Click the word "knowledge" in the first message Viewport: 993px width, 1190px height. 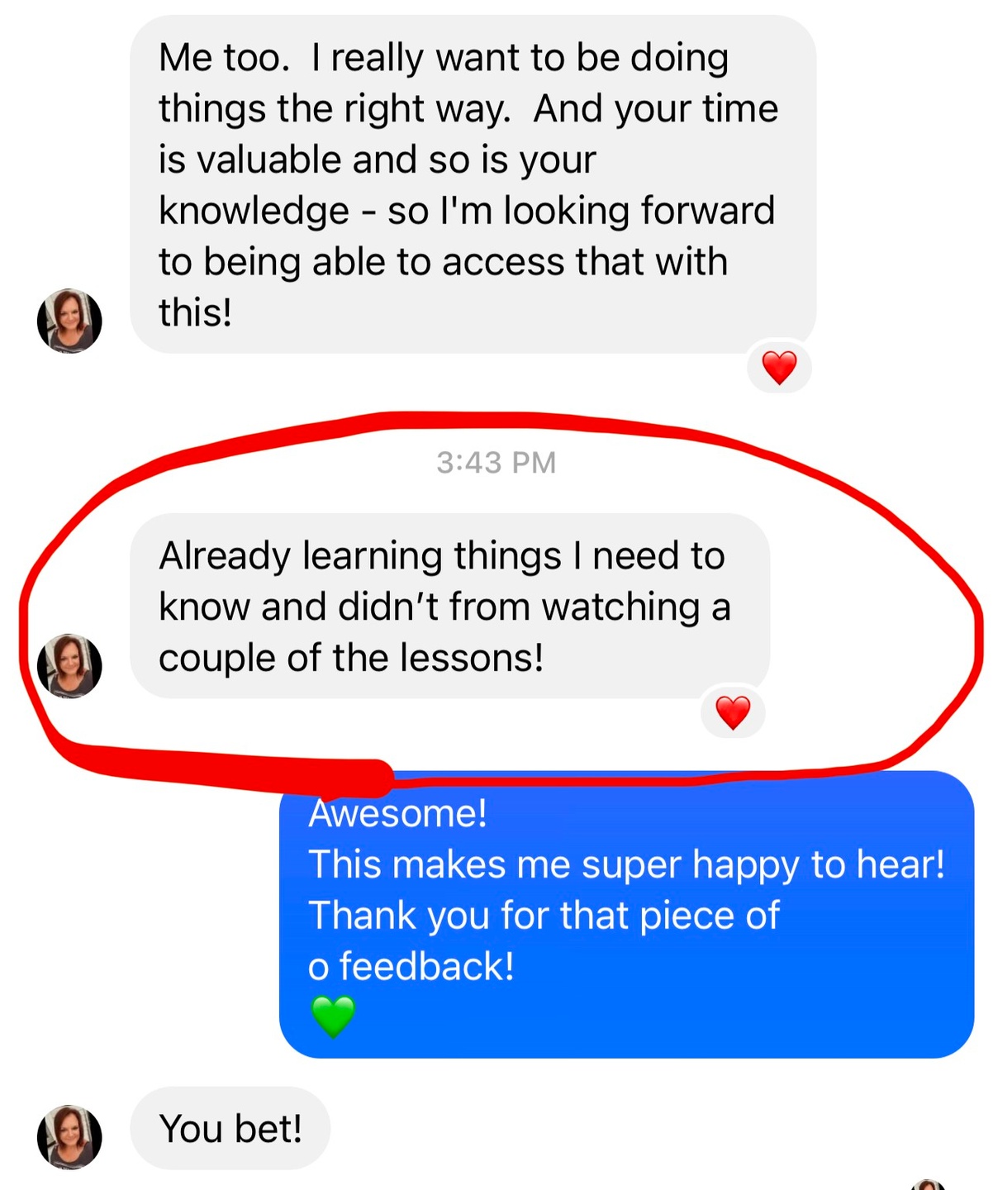tap(254, 212)
